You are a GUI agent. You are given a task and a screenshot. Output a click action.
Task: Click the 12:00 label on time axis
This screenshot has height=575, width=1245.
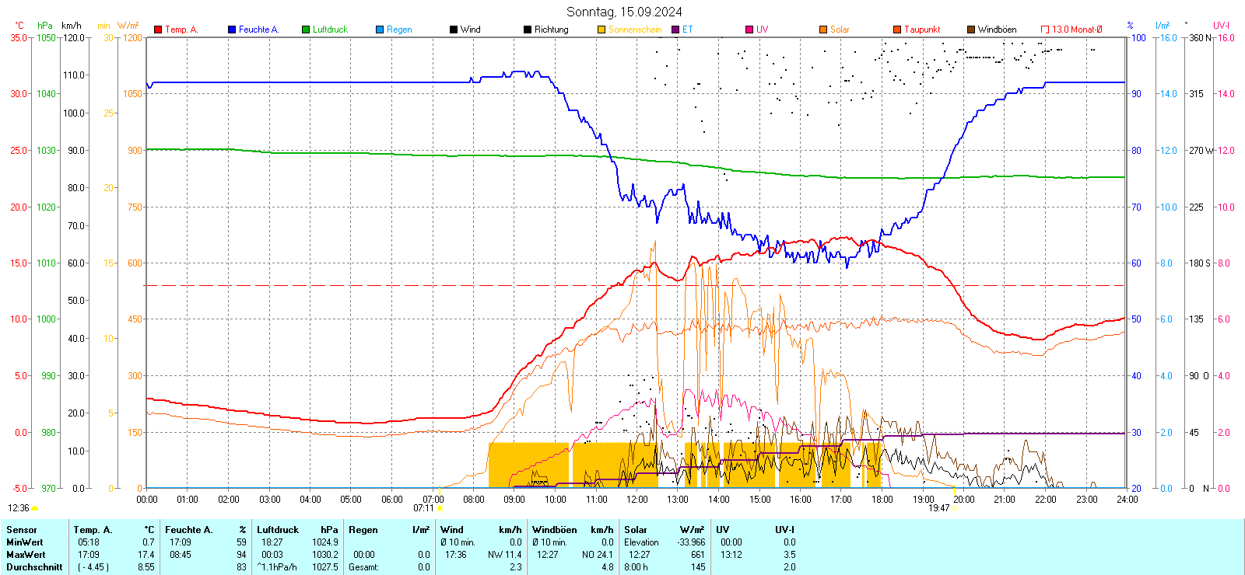[x=637, y=500]
